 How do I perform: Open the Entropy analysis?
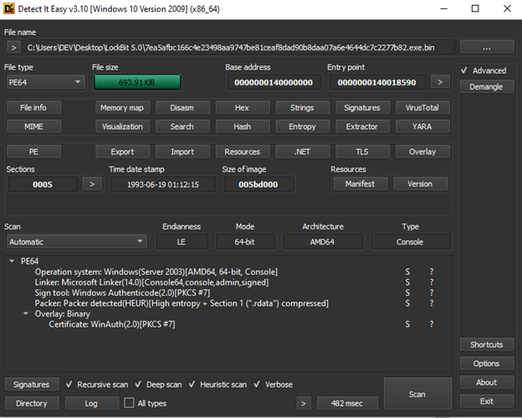click(x=302, y=126)
